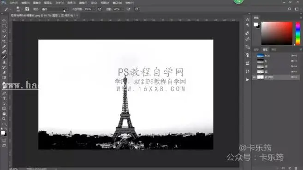303x170 pixels.
Task: Delete current channel trash icon
Action: [296, 168]
